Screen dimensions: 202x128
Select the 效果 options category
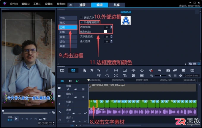(x=68, y=46)
